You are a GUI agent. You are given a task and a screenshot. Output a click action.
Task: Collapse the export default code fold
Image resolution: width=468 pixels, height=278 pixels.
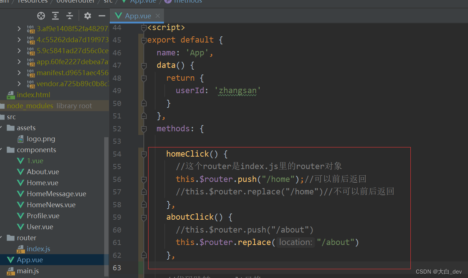click(144, 40)
